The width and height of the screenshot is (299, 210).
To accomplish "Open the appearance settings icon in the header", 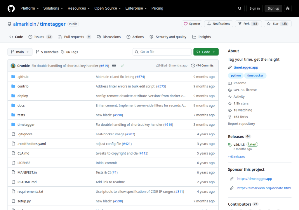I will (288, 8).
